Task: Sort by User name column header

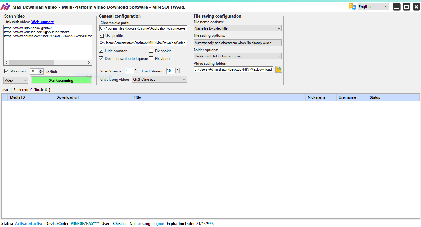Action: [x=352, y=97]
